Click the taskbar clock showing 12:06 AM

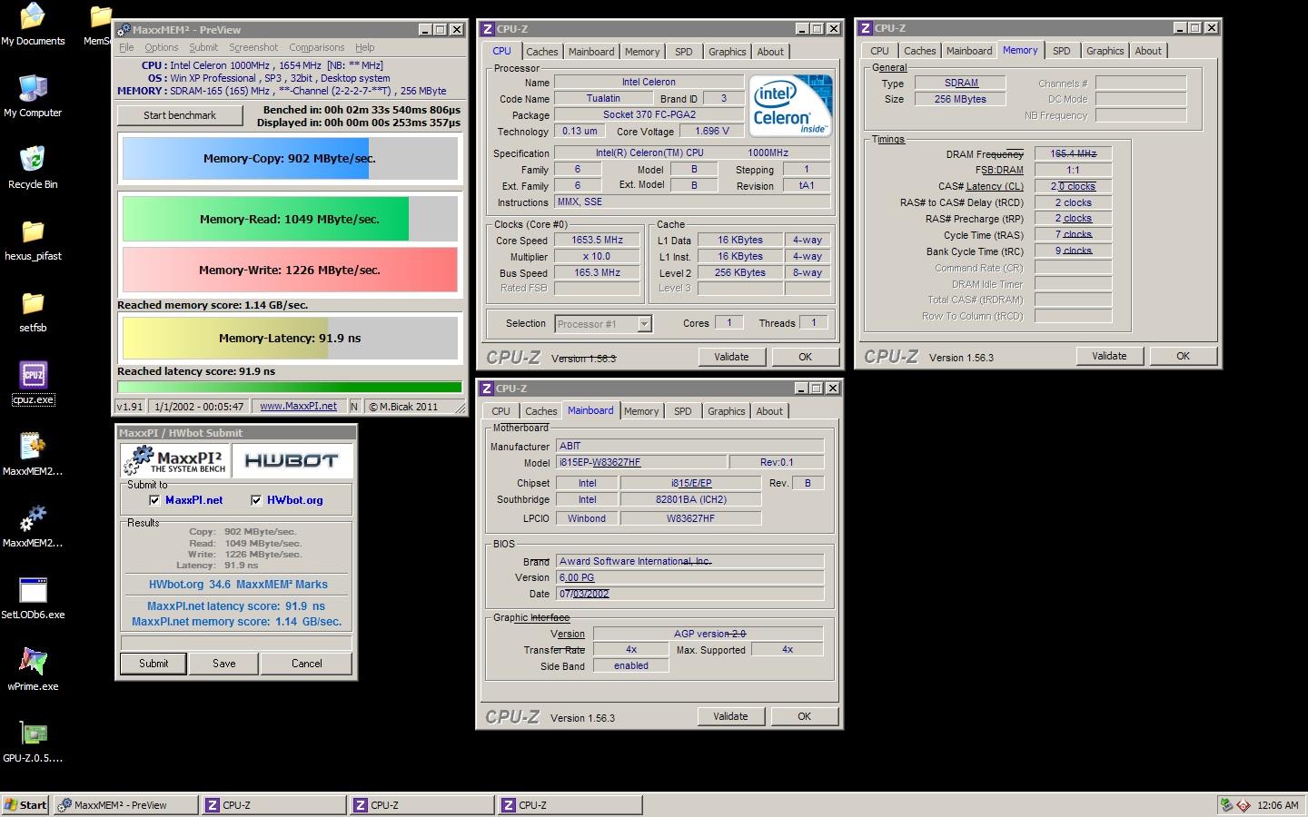point(1277,805)
